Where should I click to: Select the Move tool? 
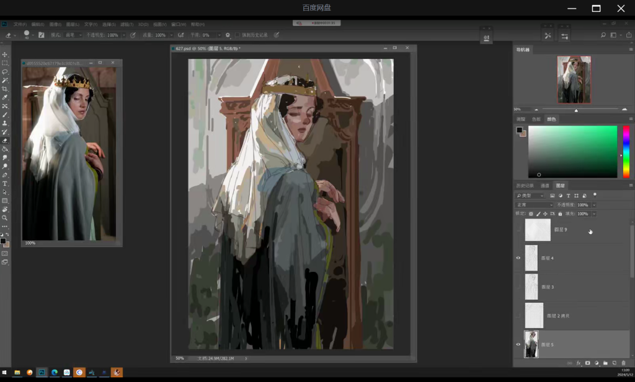coord(5,54)
